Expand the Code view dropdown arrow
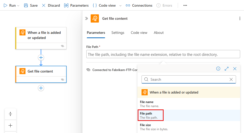The image size is (244, 133). (114, 6)
